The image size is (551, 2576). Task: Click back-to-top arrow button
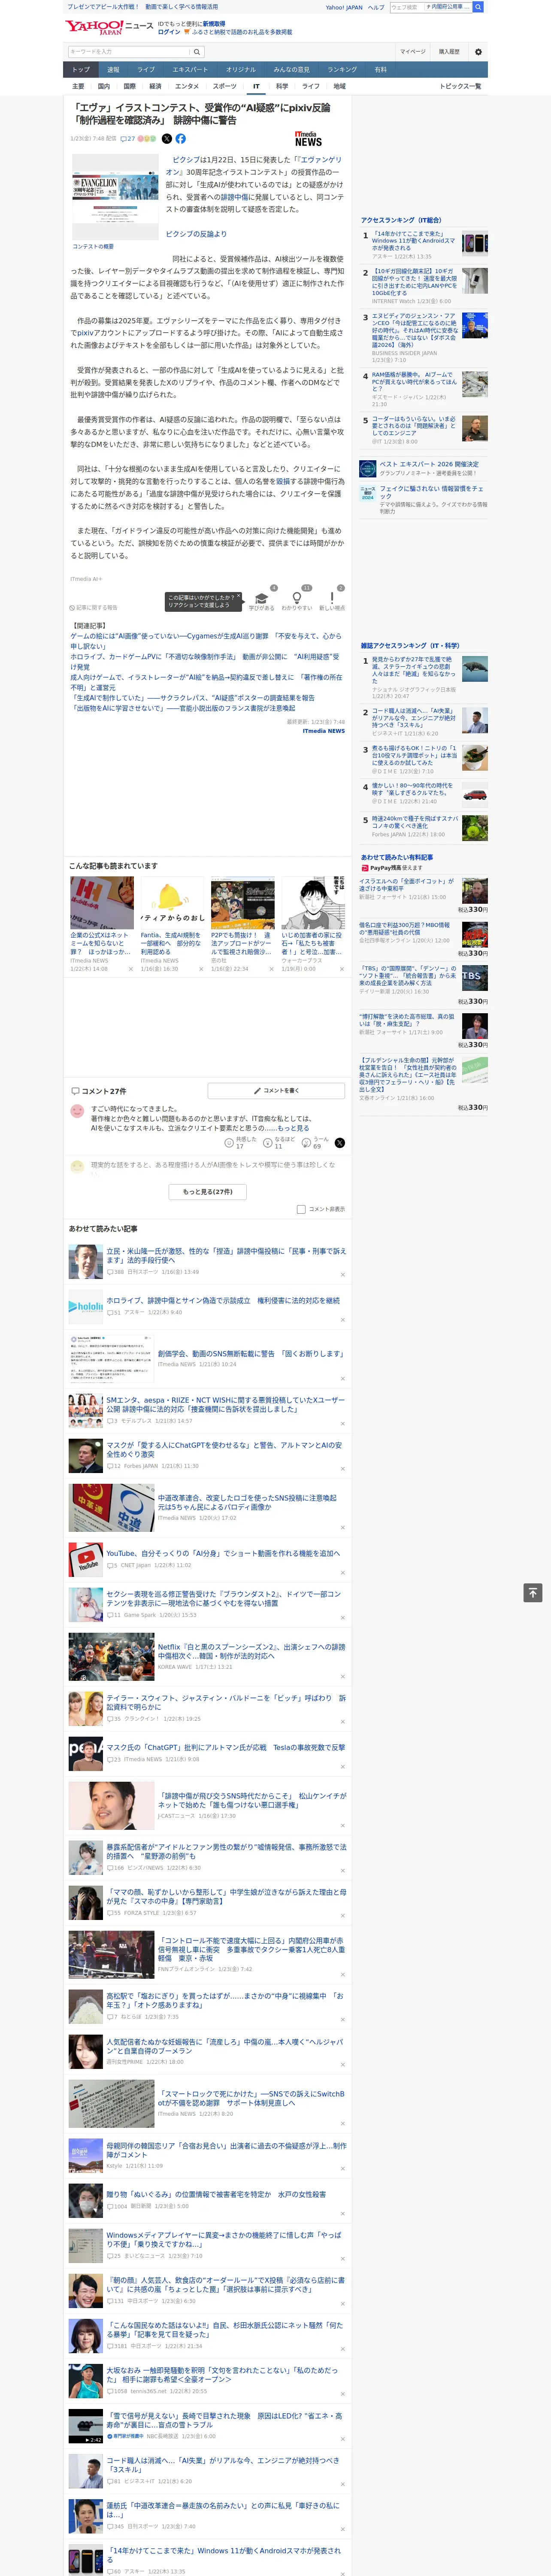click(533, 1593)
